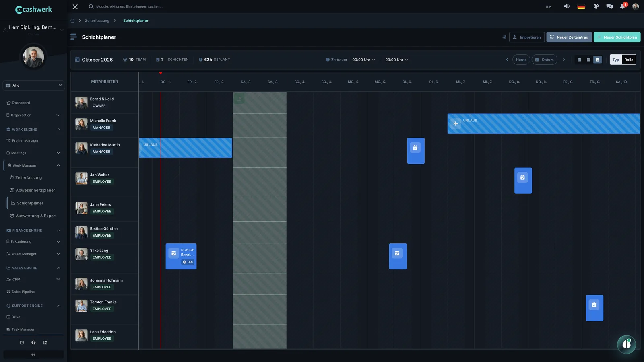644x362 pixels.
Task: Select the second calendar view mode icon
Action: point(588,60)
